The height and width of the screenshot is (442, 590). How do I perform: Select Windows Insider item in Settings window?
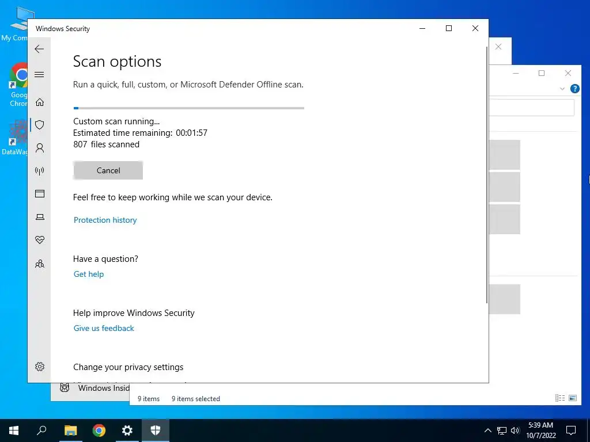pos(94,388)
